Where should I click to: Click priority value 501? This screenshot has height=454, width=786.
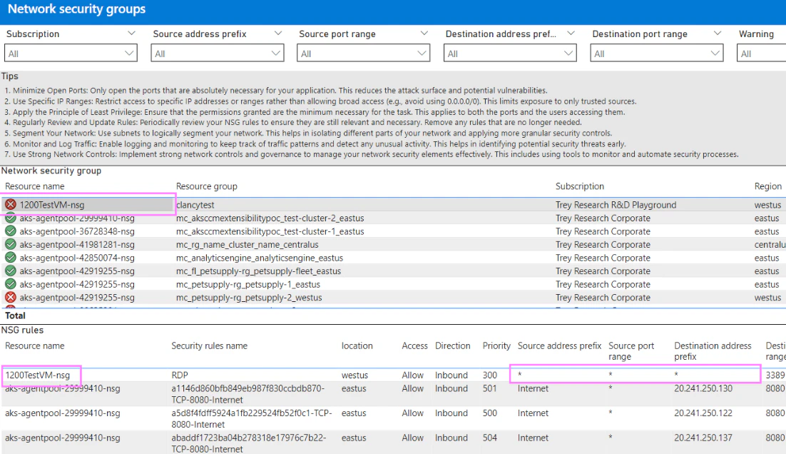(490, 388)
